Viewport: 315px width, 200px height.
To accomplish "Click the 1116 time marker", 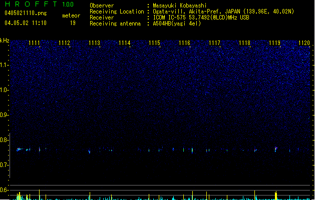I will click(184, 43).
